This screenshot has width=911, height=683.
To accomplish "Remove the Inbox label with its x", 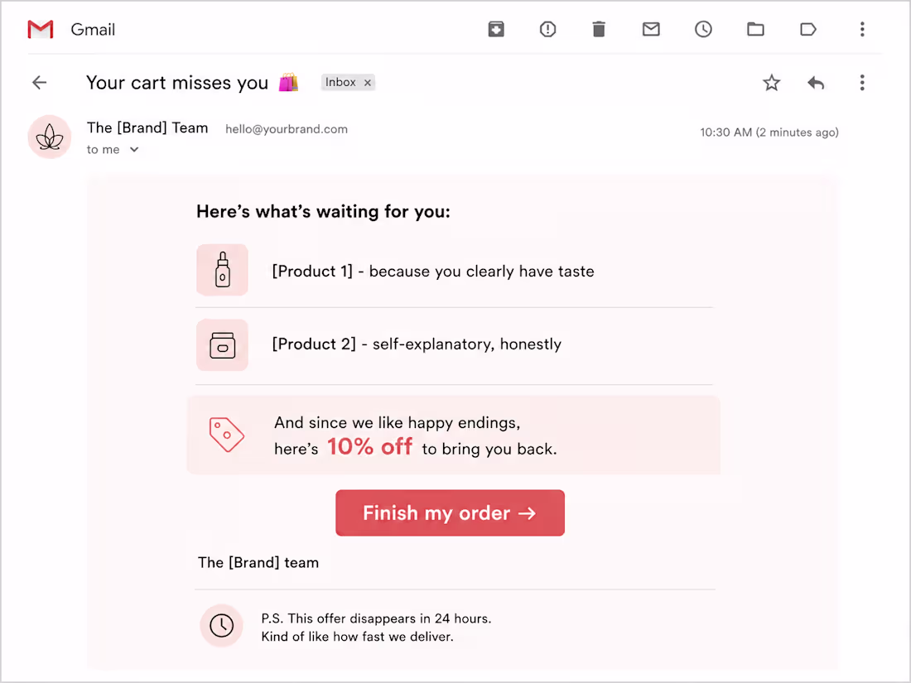I will pyautogui.click(x=367, y=83).
